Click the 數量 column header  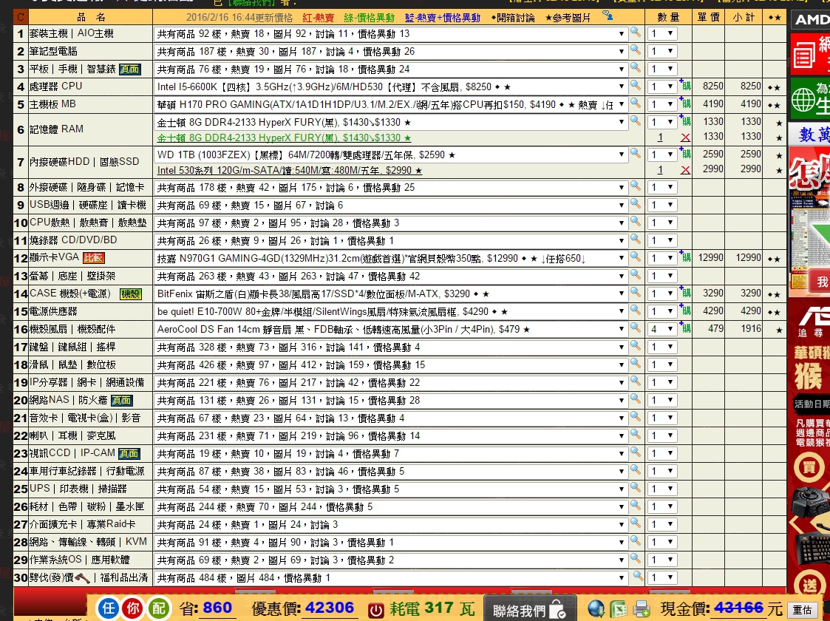(668, 18)
